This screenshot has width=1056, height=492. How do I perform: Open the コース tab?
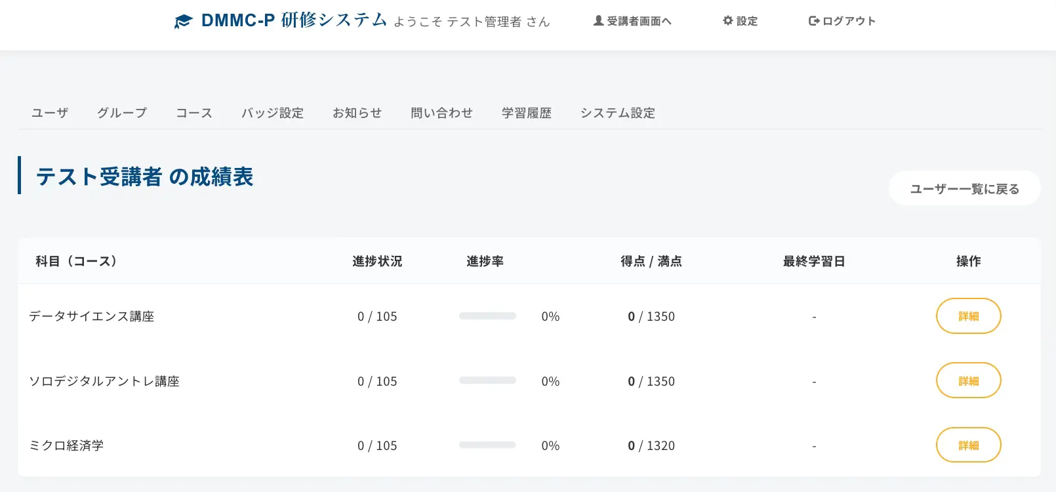click(x=194, y=113)
